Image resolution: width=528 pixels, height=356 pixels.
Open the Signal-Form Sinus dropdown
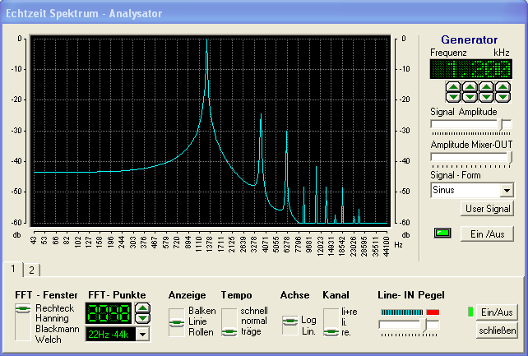click(507, 190)
